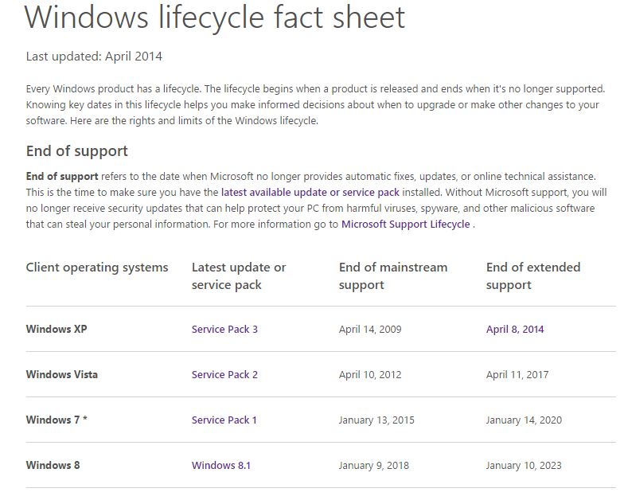This screenshot has width=624, height=500.
Task: Select the End of support heading
Action: pyautogui.click(x=76, y=151)
